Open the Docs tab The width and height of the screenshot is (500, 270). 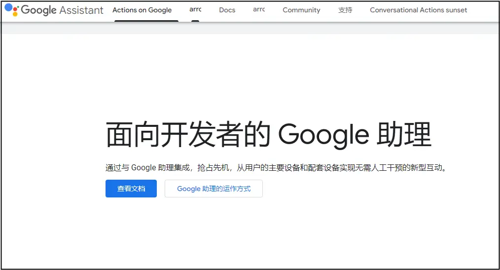click(227, 10)
